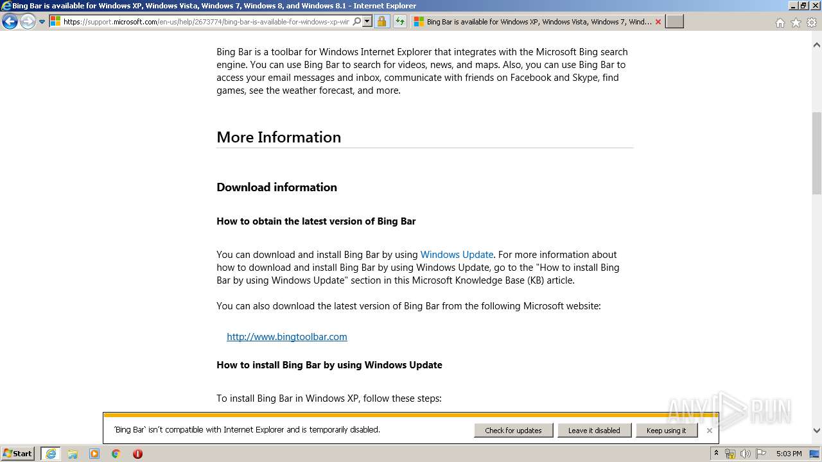Go back using the browser Back arrow
The height and width of the screenshot is (462, 822).
[x=10, y=22]
